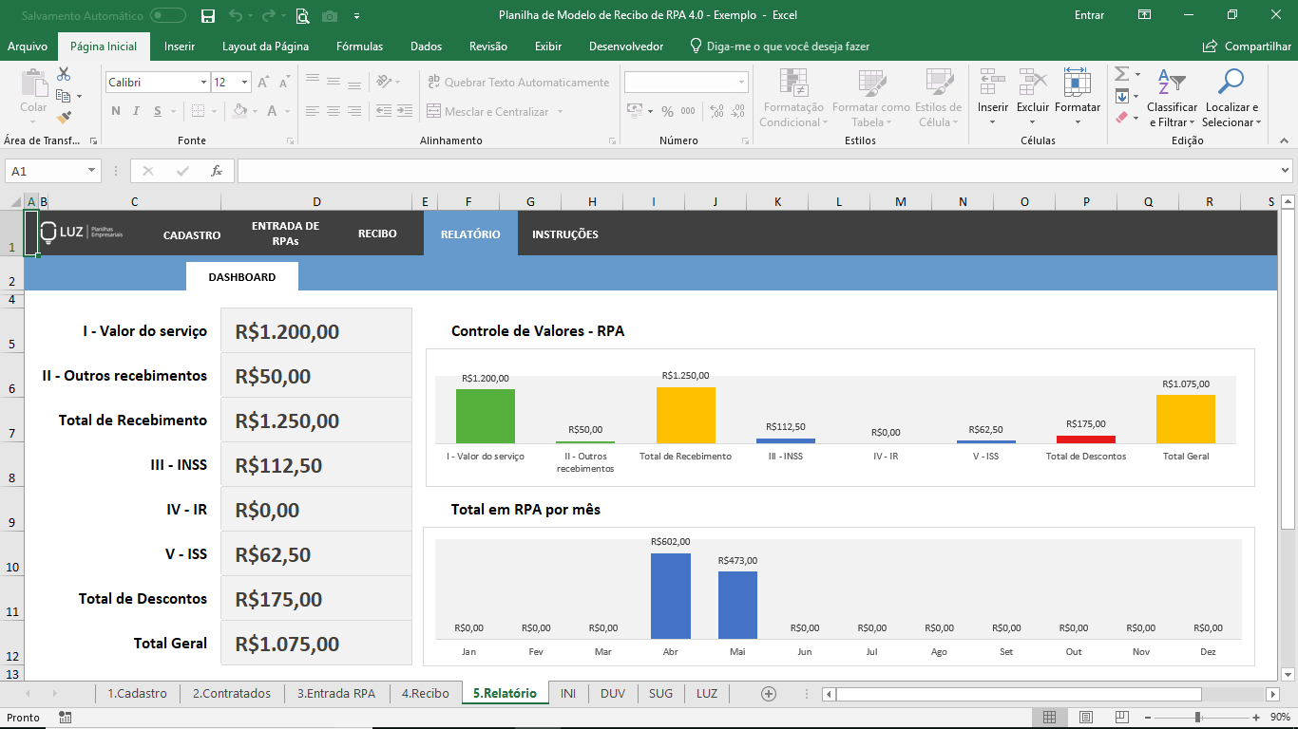Toggle italic formatting with I button
Screen dimensions: 1298x729
tap(137, 111)
